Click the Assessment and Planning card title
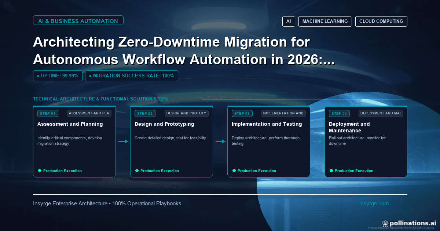Screen dimensions: 440x231 70,124
